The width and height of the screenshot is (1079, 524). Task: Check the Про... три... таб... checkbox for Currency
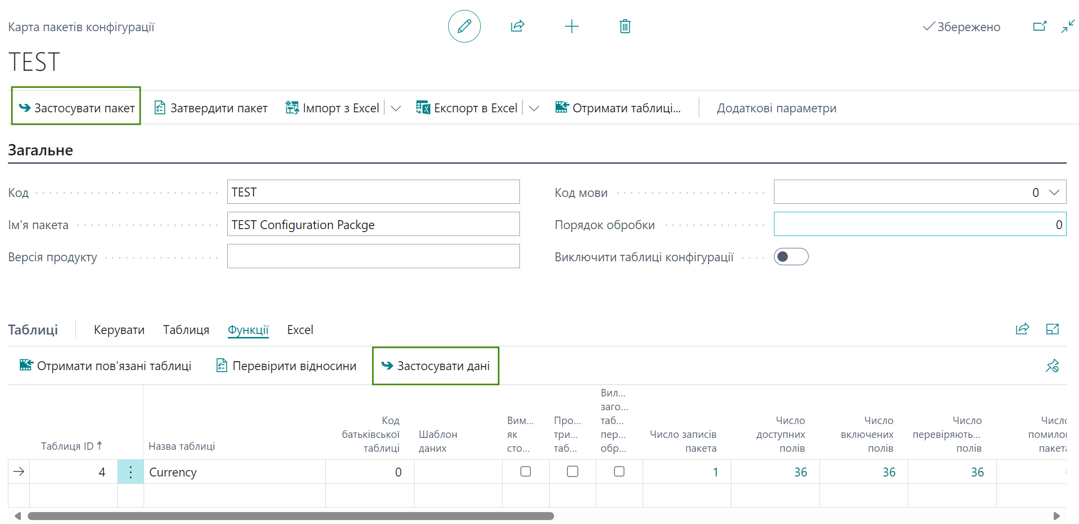click(x=572, y=472)
